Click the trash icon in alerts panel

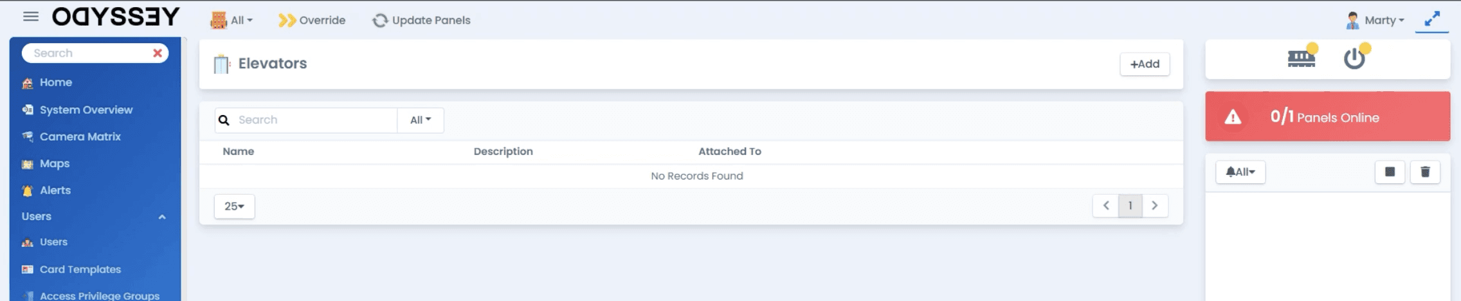(x=1425, y=172)
